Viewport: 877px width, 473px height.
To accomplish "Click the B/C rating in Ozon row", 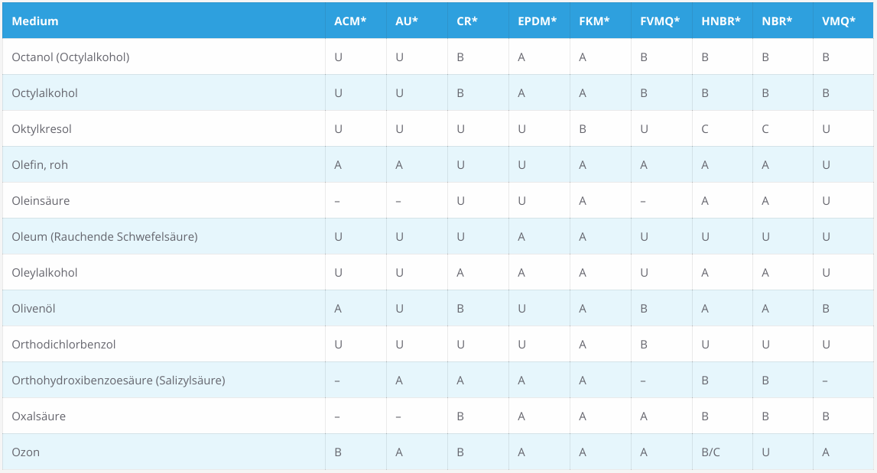I will tap(710, 452).
